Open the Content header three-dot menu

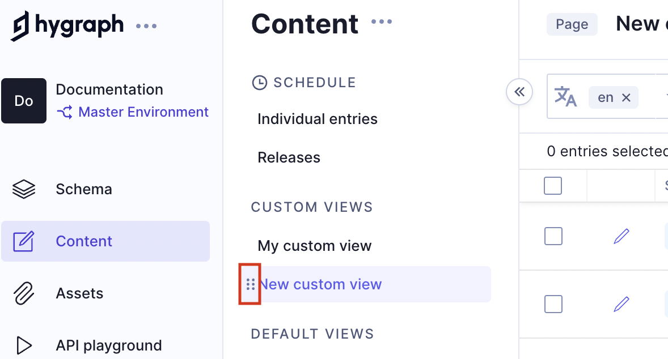point(382,22)
